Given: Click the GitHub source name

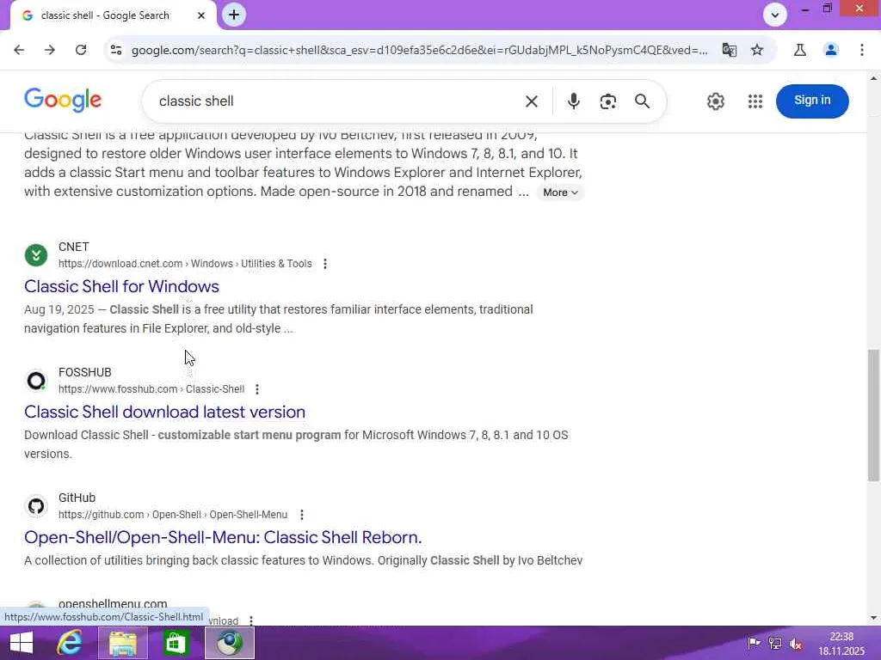Looking at the screenshot, I should click(77, 498).
